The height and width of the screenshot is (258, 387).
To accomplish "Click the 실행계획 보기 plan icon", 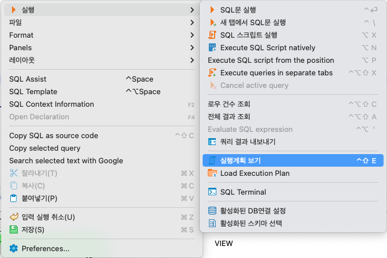I will (212, 160).
